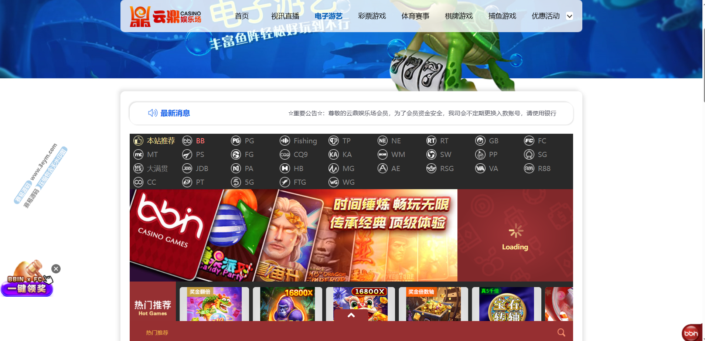Select the BB provider icon

187,141
